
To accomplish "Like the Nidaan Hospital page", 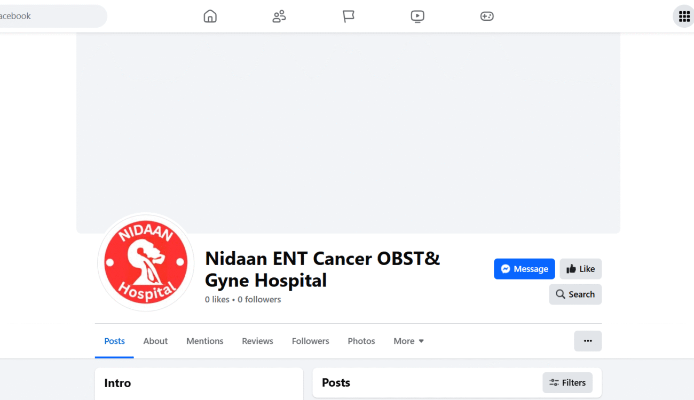I will coord(580,269).
